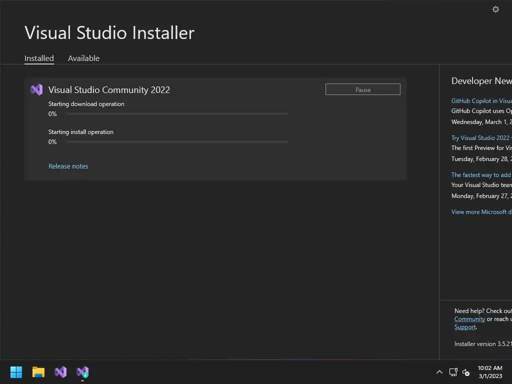This screenshot has width=512, height=384.
Task: Click the download operation progress bar
Action: point(176,114)
